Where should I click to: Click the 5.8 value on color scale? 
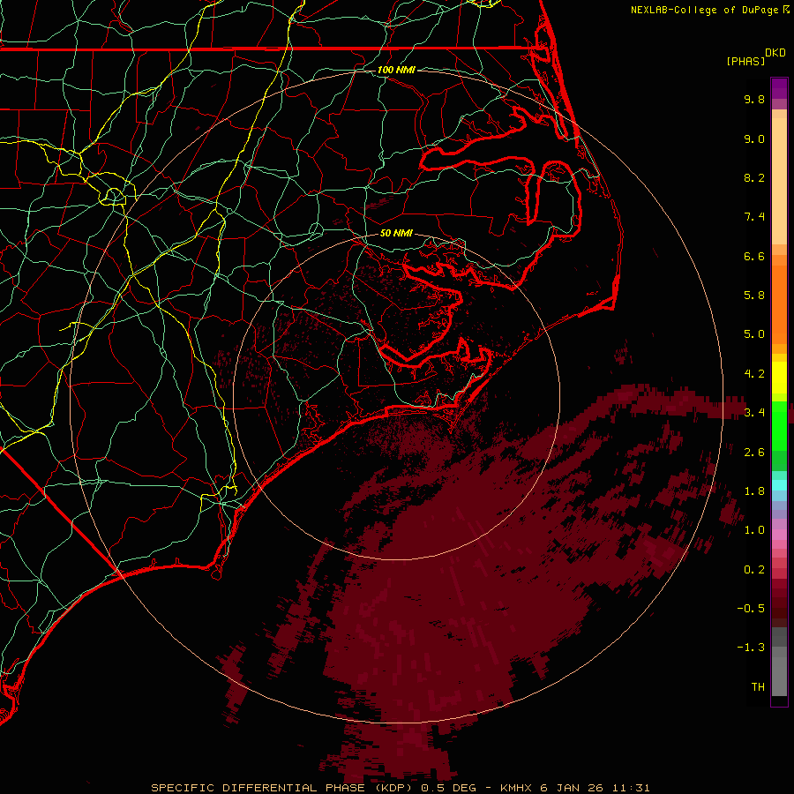point(754,296)
